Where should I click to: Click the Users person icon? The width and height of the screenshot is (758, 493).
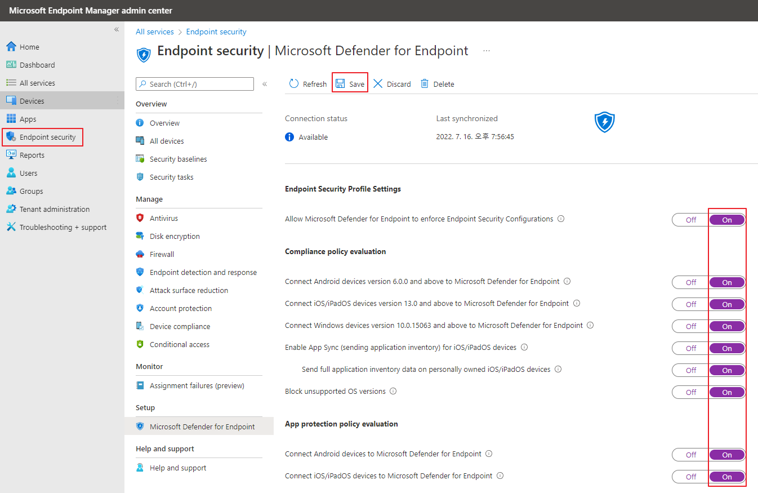(11, 173)
